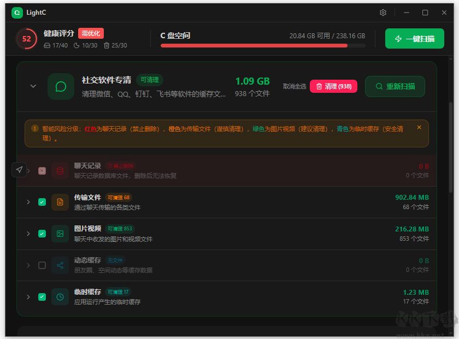The height and width of the screenshot is (339, 459).
Task: Click 取消全选 to deselect all
Action: (x=294, y=86)
